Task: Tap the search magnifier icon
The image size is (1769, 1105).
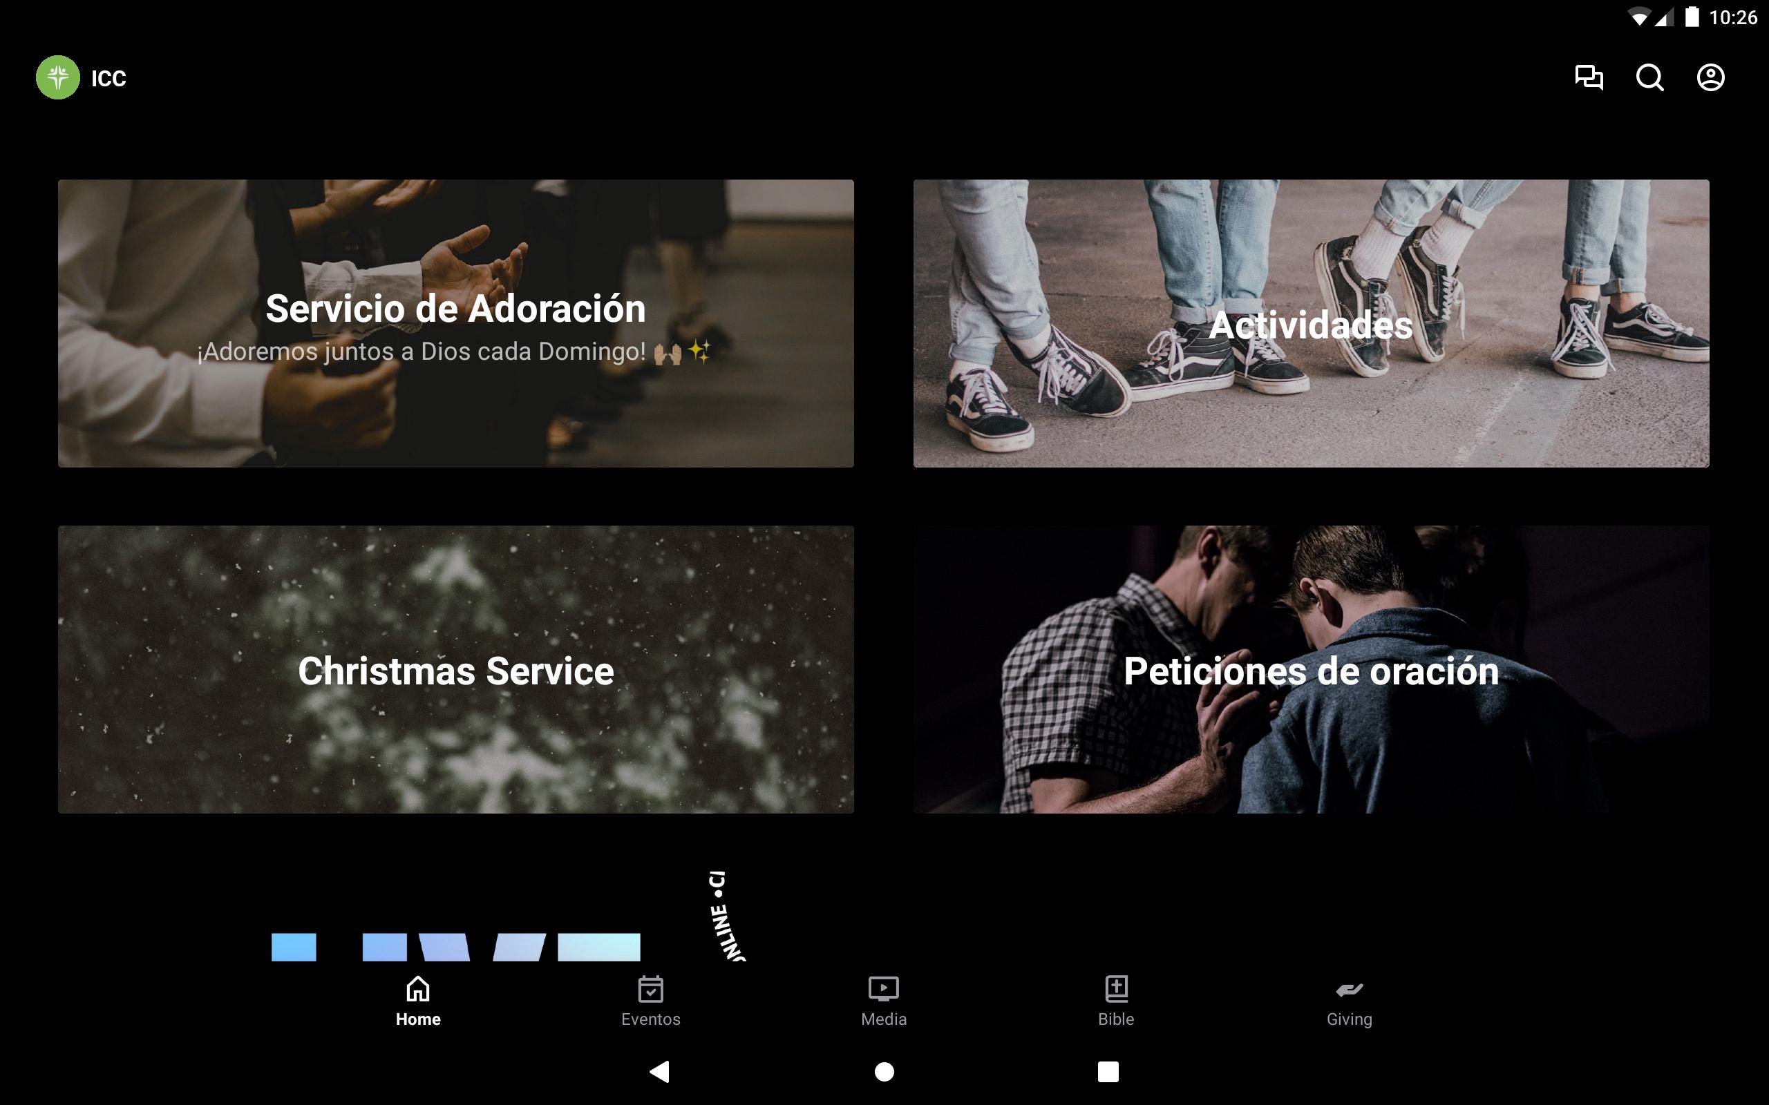Action: (1649, 77)
